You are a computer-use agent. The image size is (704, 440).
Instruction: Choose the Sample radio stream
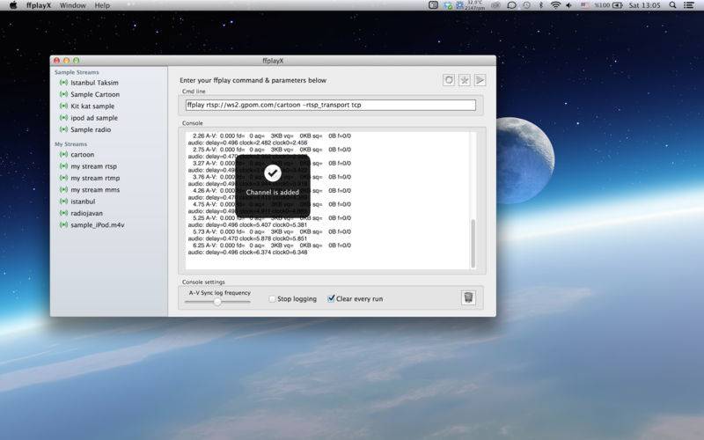[x=91, y=129]
